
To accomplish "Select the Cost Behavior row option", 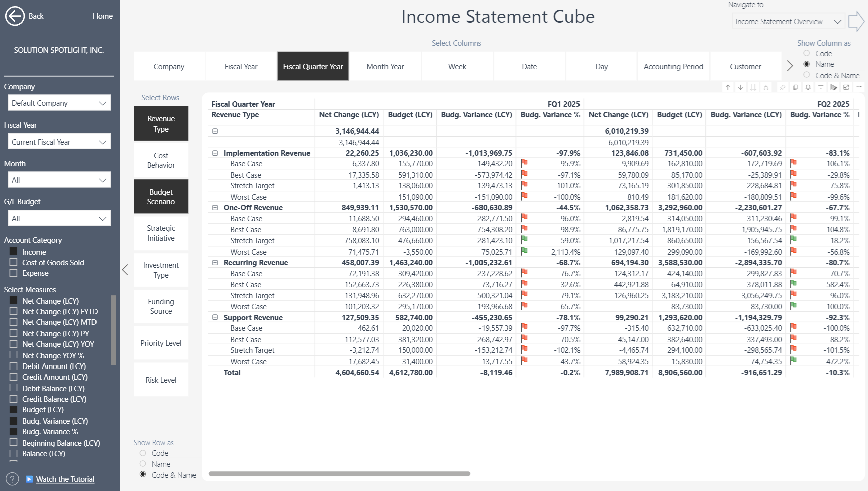I will [x=161, y=160].
